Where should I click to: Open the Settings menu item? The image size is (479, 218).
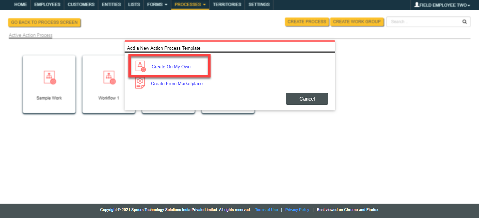[259, 5]
